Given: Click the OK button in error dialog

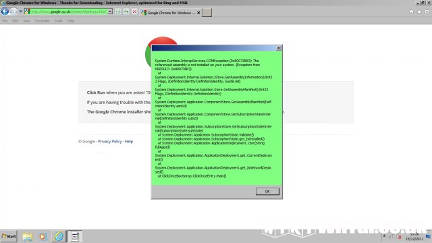Looking at the screenshot, I should pos(267,191).
